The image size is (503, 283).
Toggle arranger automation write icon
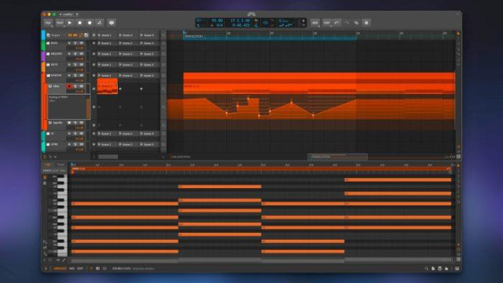(100, 23)
